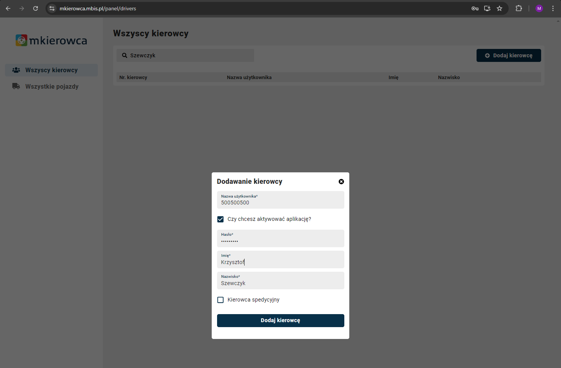The height and width of the screenshot is (368, 561).
Task: Submit the dialog's Dodaj kierowcę button
Action: [x=280, y=321]
